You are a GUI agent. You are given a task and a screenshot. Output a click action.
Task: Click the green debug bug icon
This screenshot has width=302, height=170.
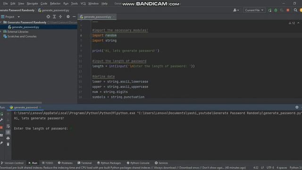tap(276, 10)
